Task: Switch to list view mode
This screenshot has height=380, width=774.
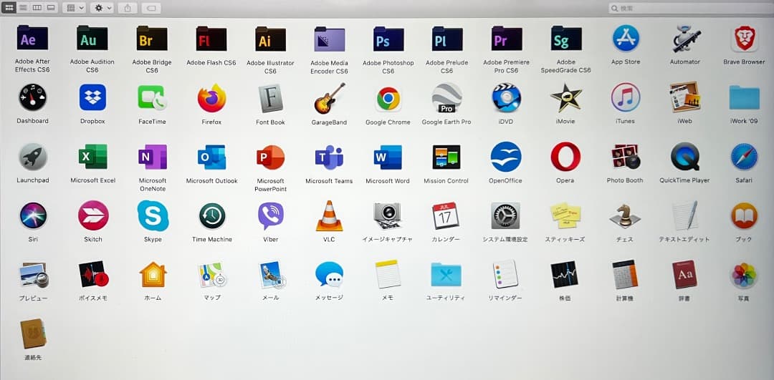Action: [x=23, y=8]
